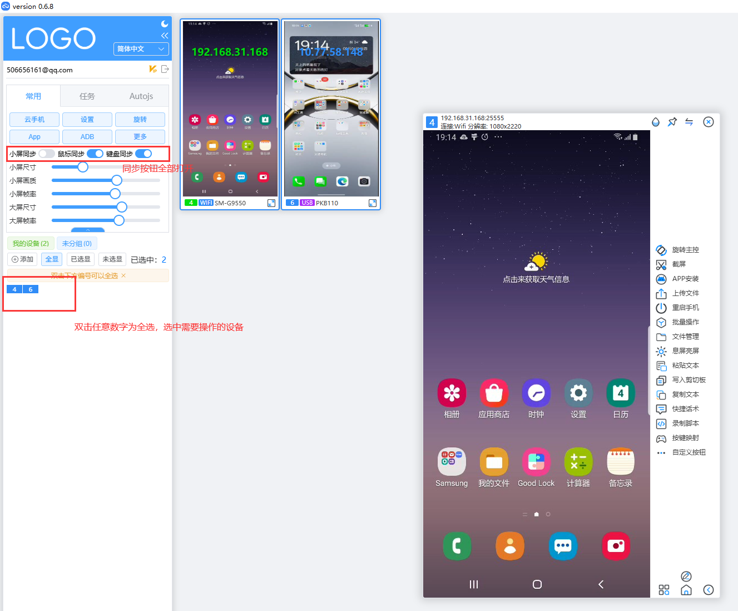Image resolution: width=738 pixels, height=611 pixels.
Task: Open 文件管理 file manager icon
Action: [661, 337]
